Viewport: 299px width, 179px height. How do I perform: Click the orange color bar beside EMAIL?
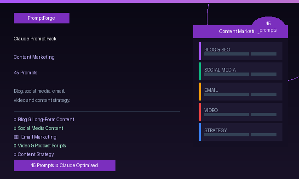200,91
